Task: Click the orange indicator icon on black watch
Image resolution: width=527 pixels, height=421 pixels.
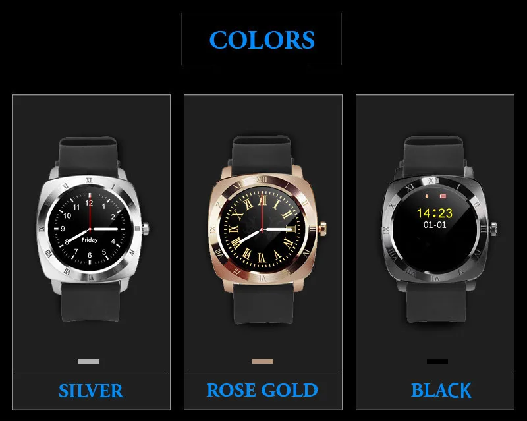Action: (x=427, y=196)
